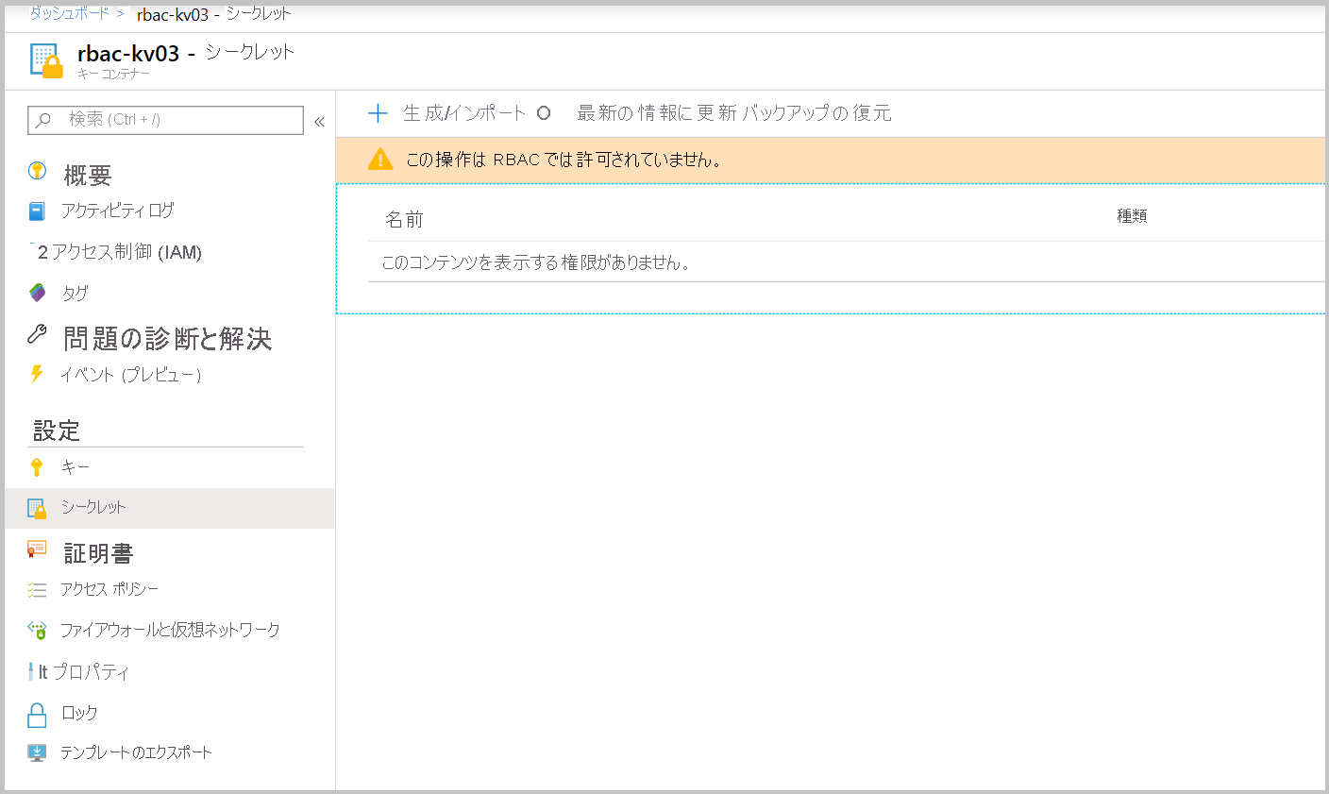Click the plus icon for 生成/インポート
Screen dimensions: 1329x794
pyautogui.click(x=378, y=113)
